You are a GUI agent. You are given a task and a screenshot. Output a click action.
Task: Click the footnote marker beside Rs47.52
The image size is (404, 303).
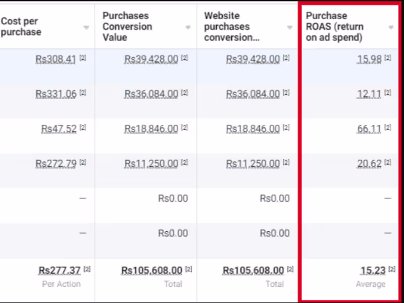point(83,128)
